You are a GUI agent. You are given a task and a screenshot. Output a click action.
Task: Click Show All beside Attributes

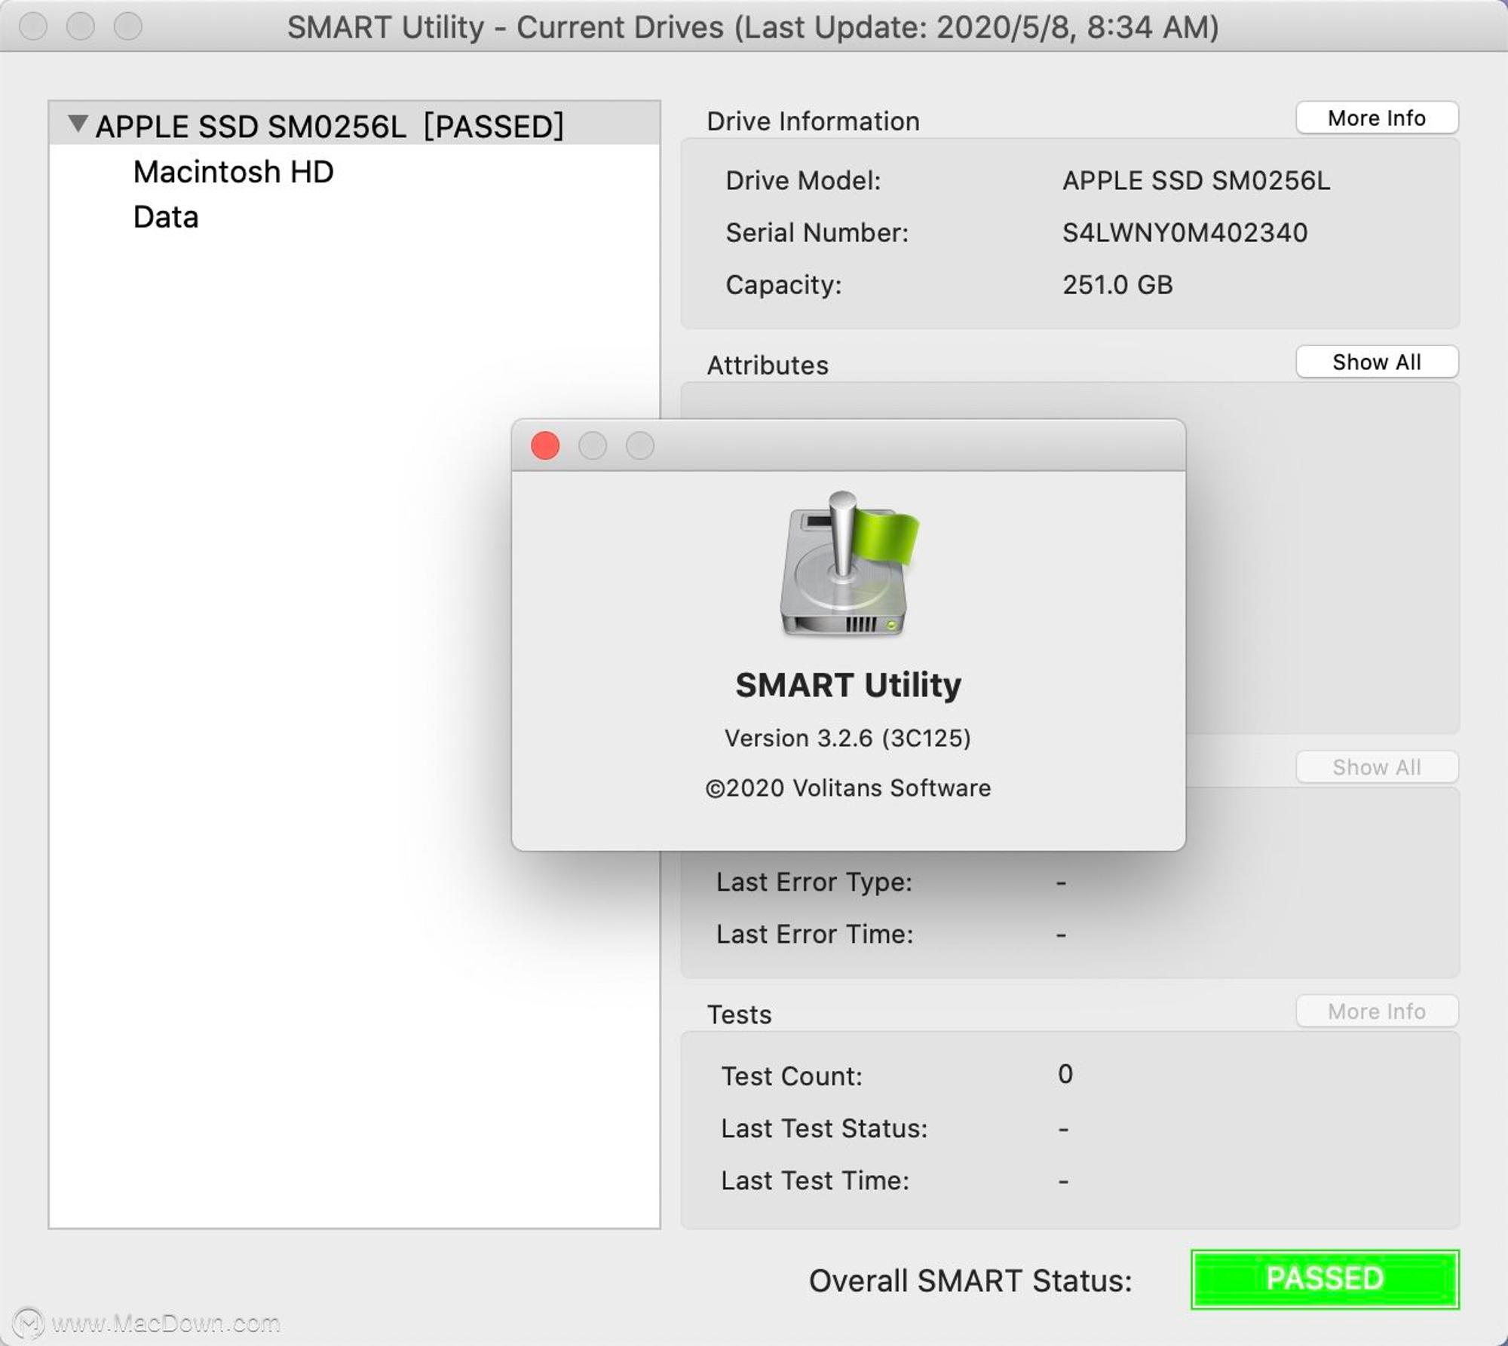click(1377, 363)
